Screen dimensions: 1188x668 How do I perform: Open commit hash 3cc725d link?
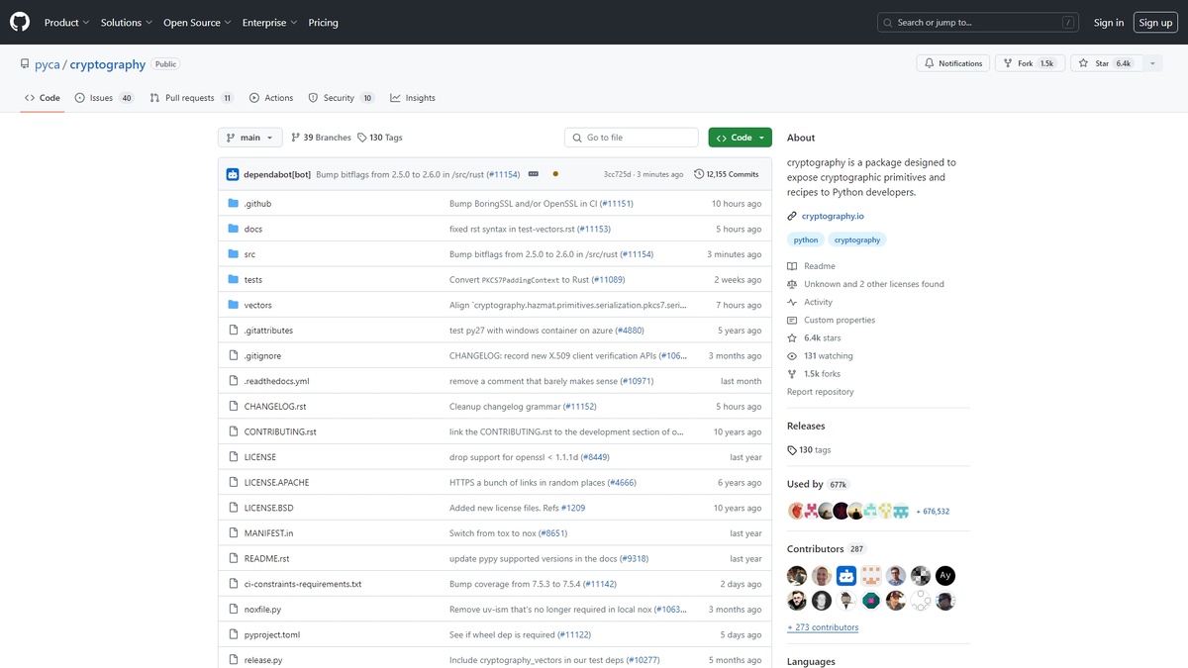618,174
